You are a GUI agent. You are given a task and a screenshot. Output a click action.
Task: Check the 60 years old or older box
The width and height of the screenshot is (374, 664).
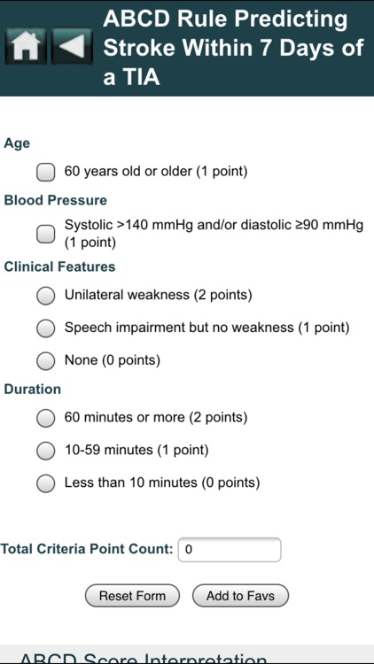(45, 173)
